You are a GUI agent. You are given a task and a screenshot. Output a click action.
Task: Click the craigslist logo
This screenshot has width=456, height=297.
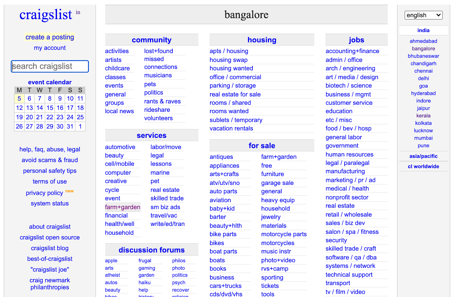coord(46,15)
